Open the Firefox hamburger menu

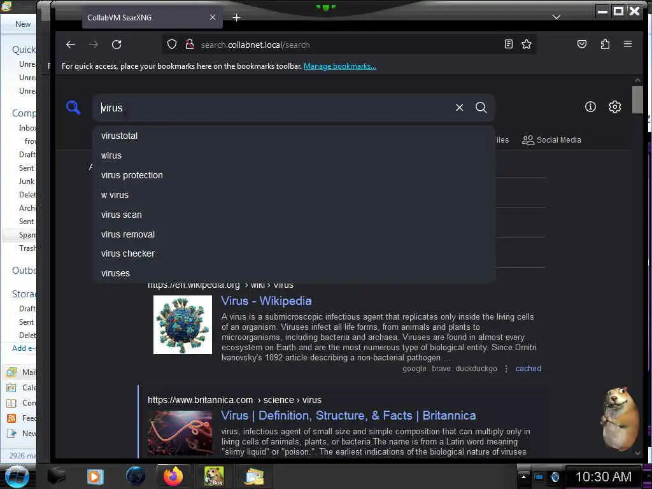628,44
